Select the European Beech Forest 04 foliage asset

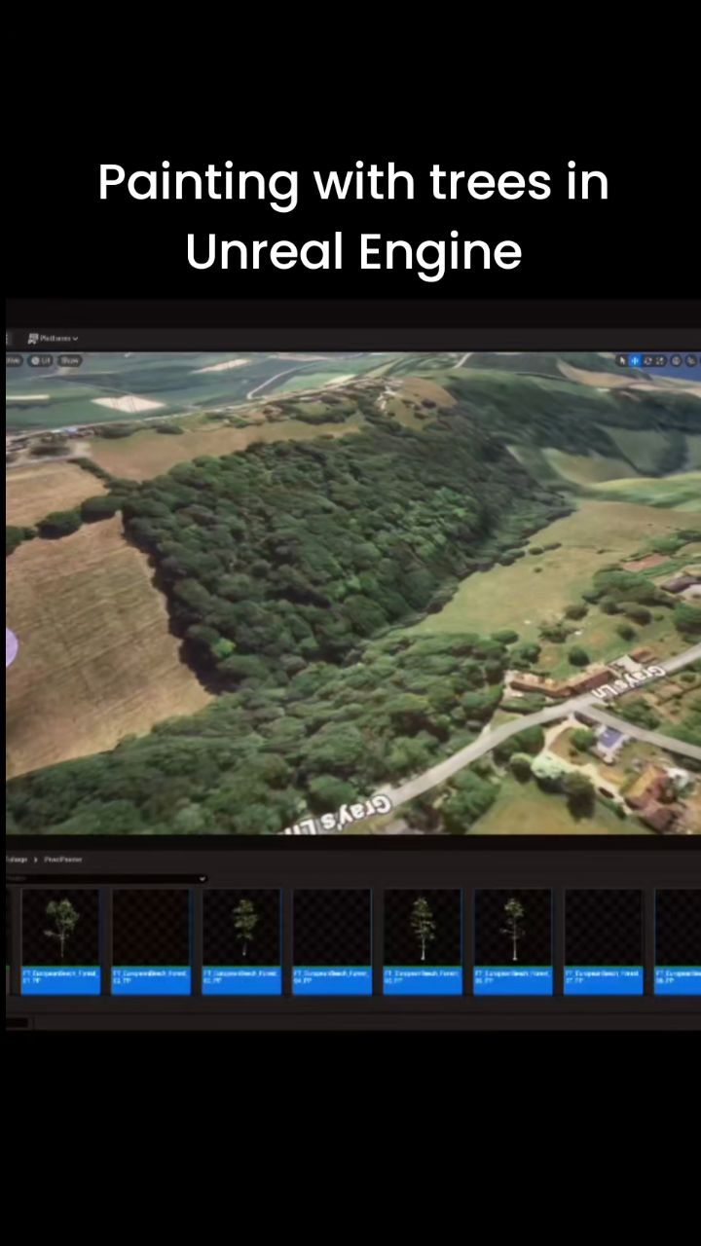[332, 941]
